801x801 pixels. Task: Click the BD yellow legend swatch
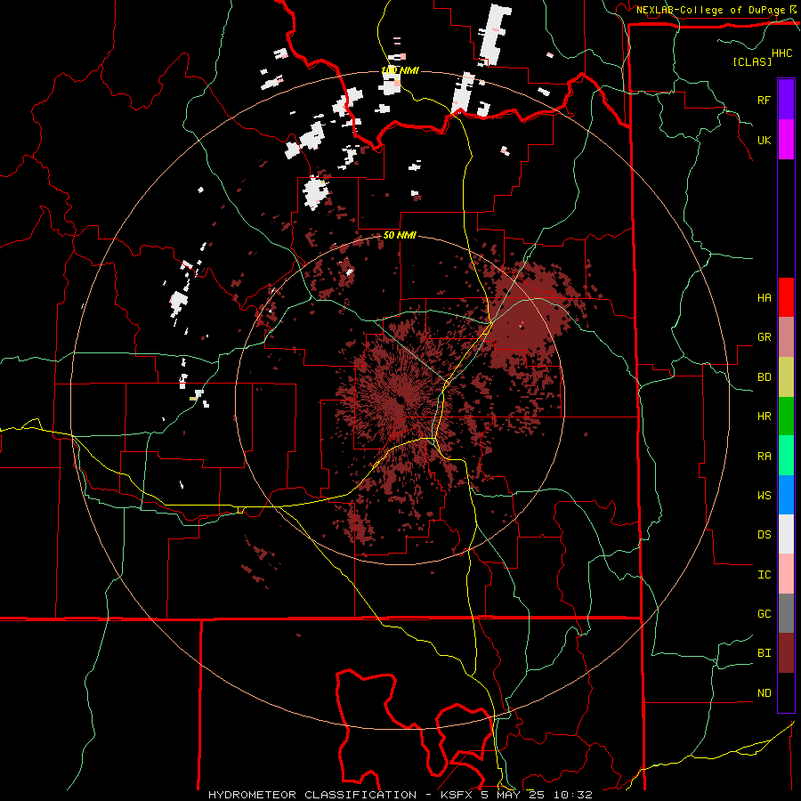786,377
